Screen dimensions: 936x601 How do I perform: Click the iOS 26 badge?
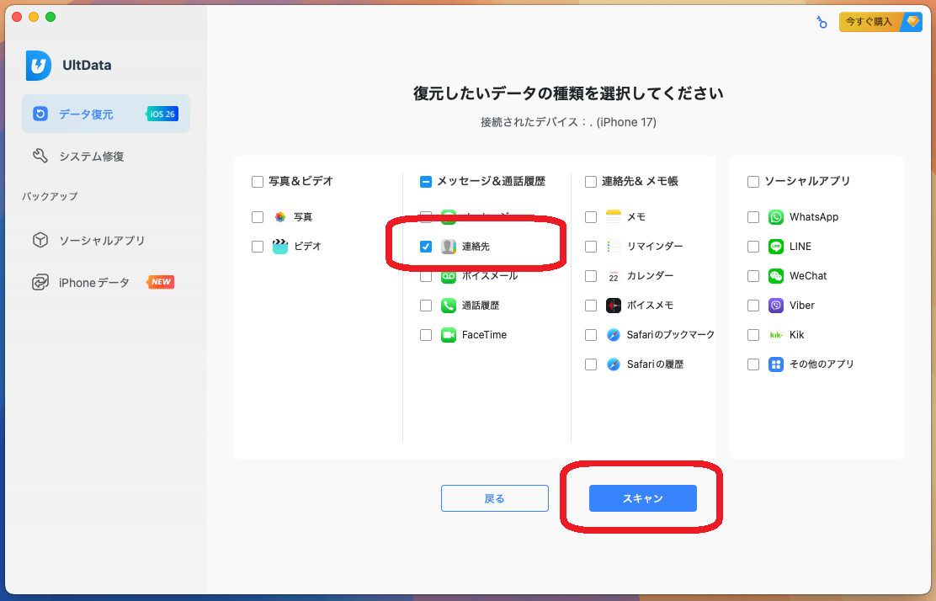tap(162, 114)
